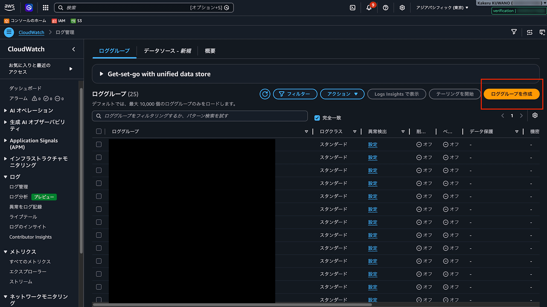Check the third log group row checkbox
This screenshot has height=307, width=547.
[x=99, y=170]
